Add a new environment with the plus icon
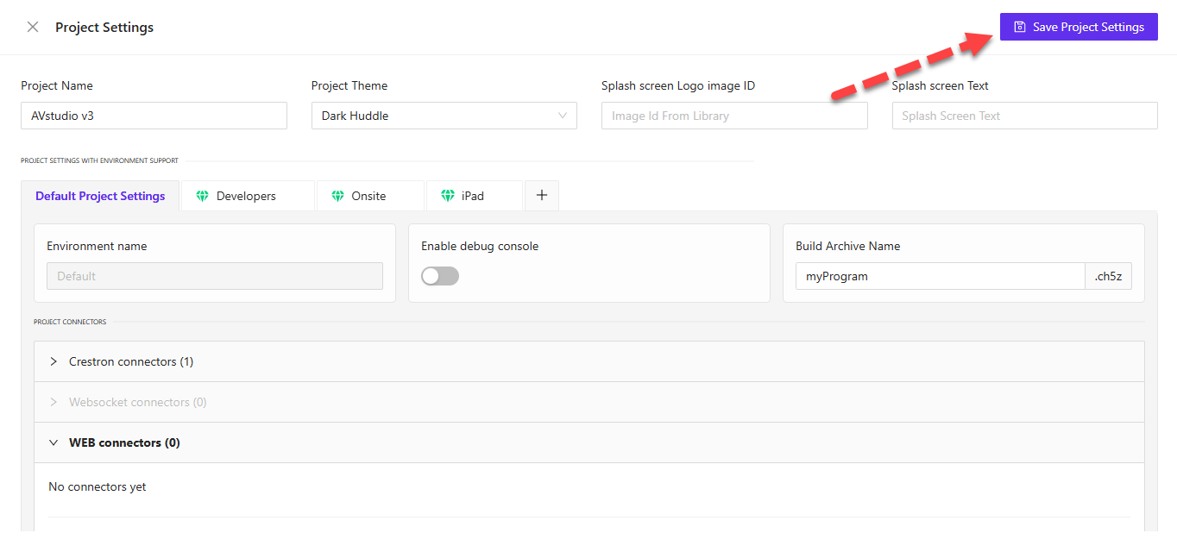 pyautogui.click(x=541, y=195)
